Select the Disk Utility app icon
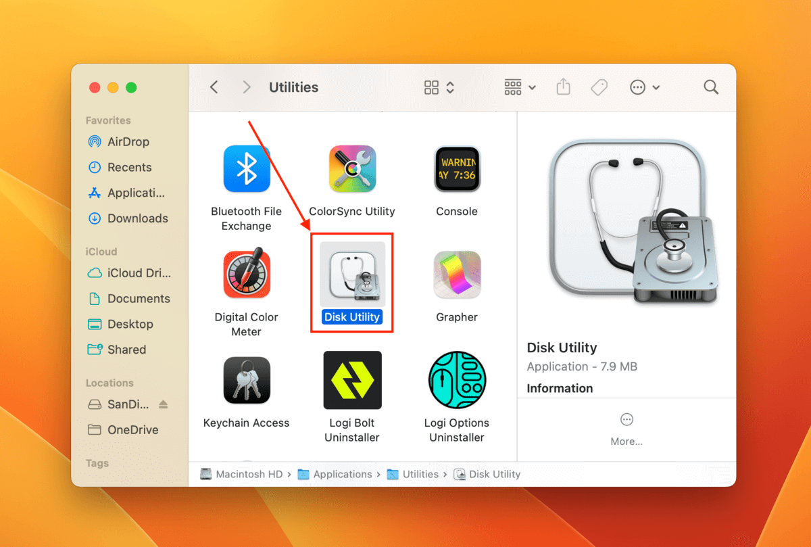Image resolution: width=811 pixels, height=547 pixels. coord(352,275)
